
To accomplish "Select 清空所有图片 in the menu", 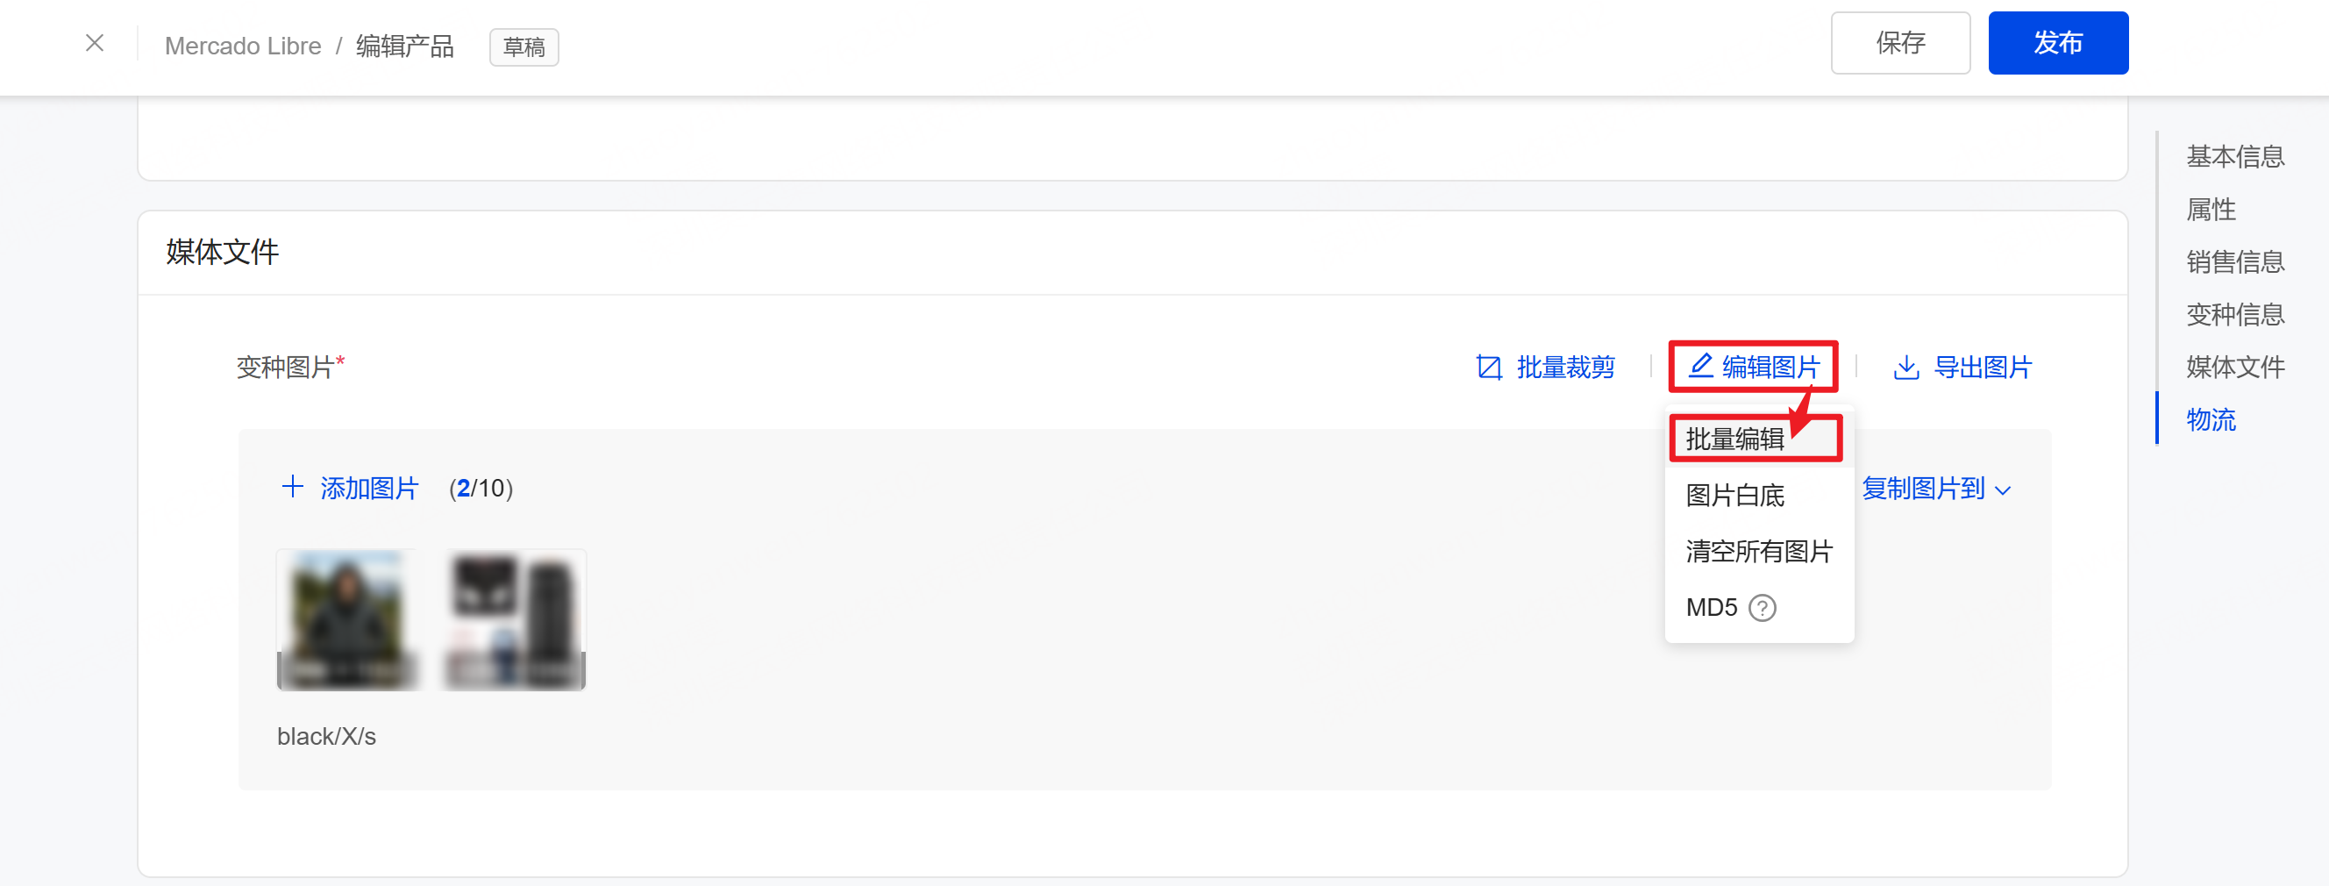I will [x=1758, y=552].
